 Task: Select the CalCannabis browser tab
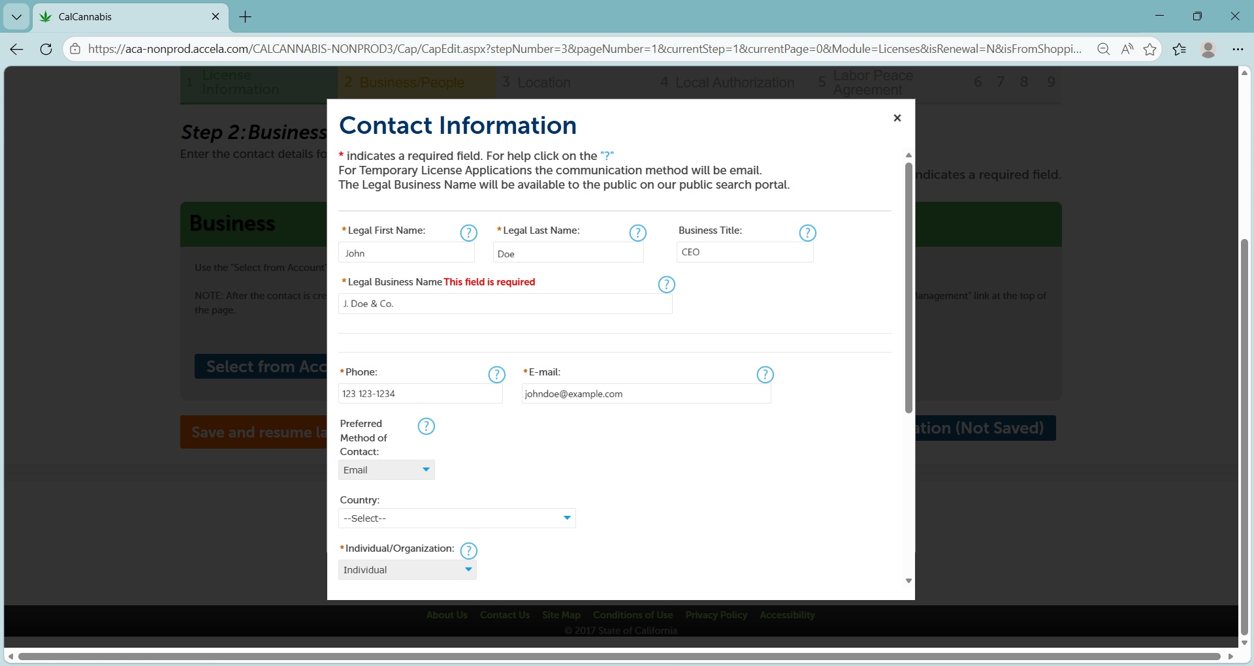(x=131, y=17)
